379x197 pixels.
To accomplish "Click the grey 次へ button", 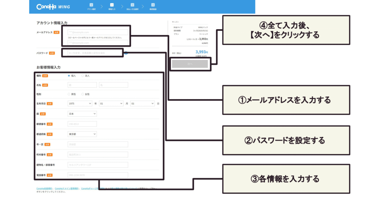I will [189, 64].
